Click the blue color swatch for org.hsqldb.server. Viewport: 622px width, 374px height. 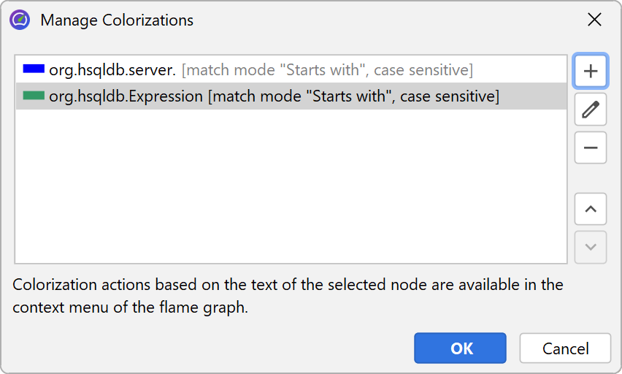click(34, 69)
